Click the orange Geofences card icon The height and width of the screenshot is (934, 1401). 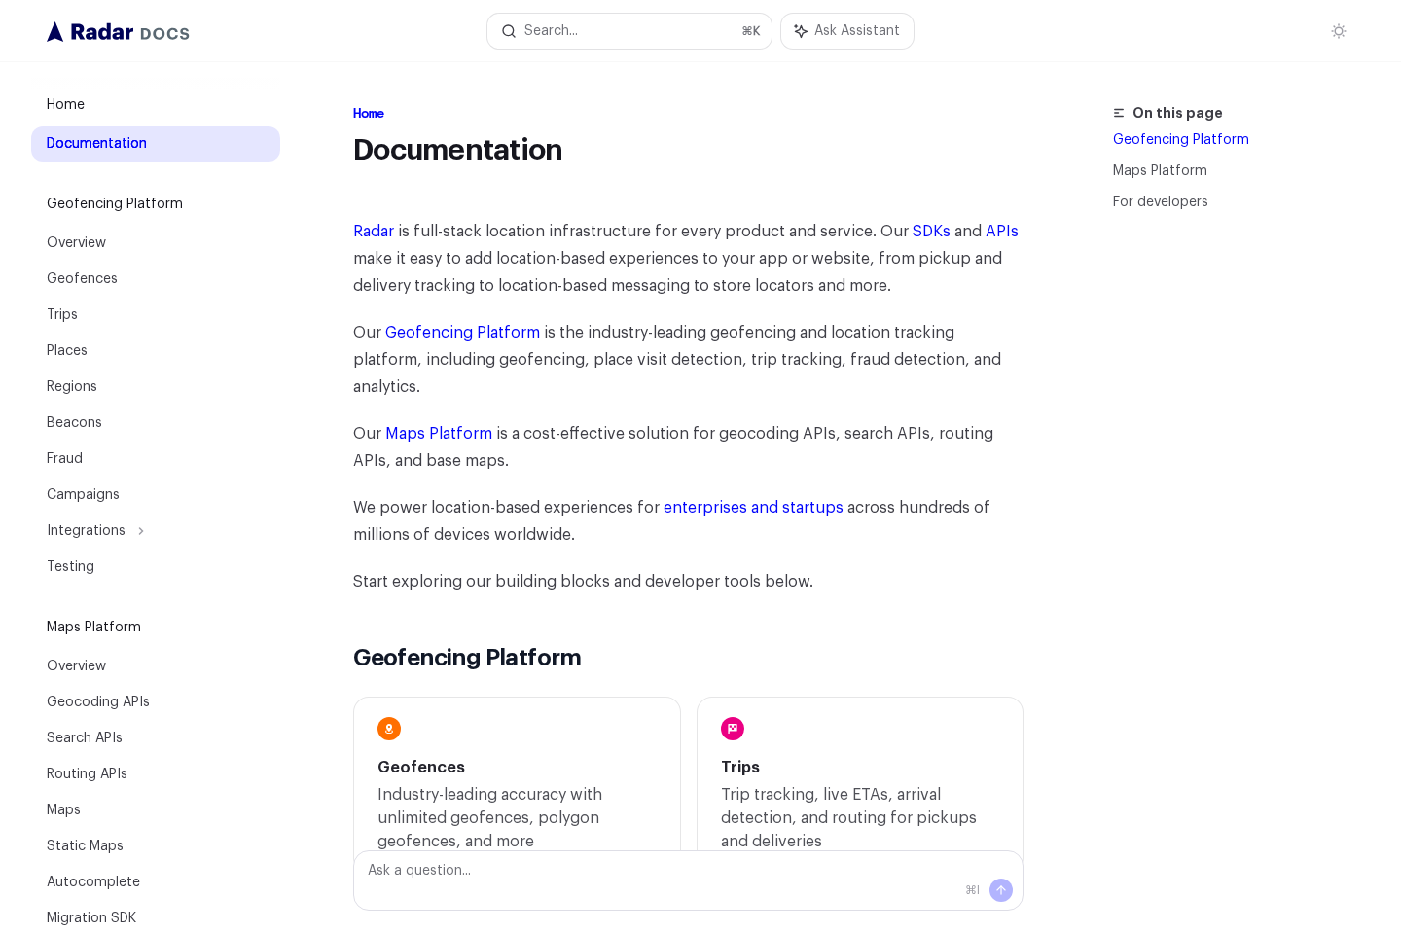point(389,729)
